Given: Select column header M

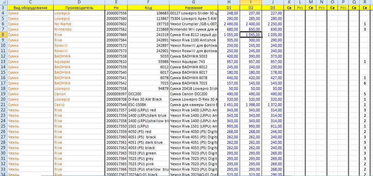Looking at the screenshot, I should 311,2.
